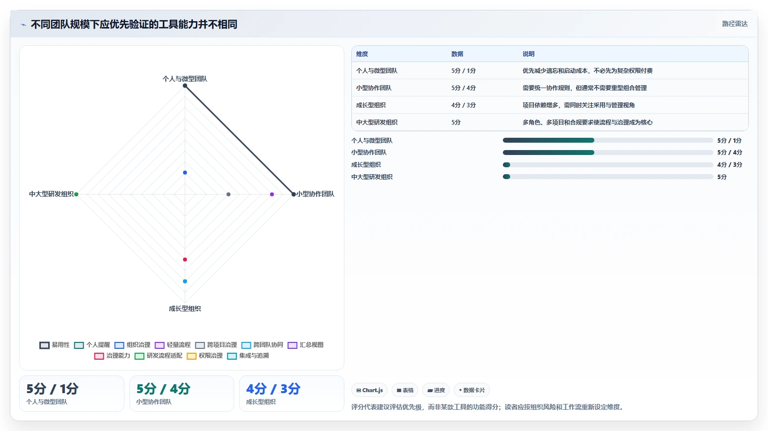Click the red radar point on chart
768x431 pixels.
185,259
